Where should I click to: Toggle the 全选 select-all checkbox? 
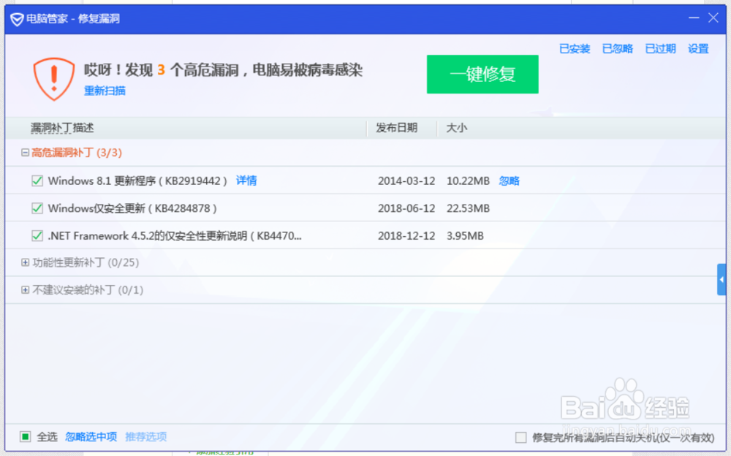coord(25,437)
